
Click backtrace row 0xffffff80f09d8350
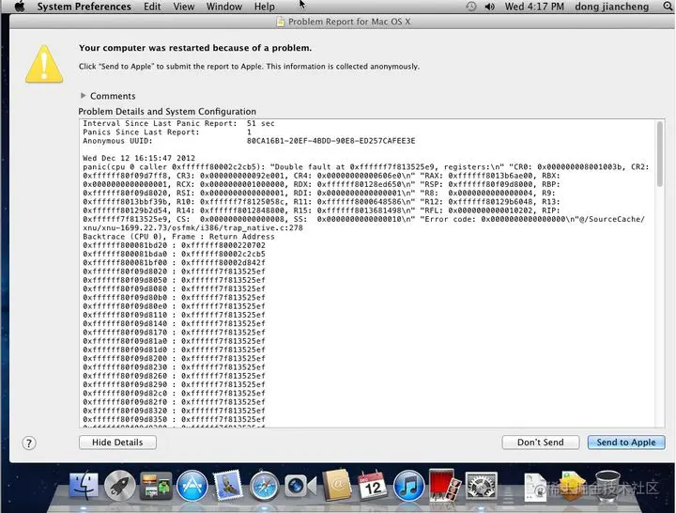(175, 419)
